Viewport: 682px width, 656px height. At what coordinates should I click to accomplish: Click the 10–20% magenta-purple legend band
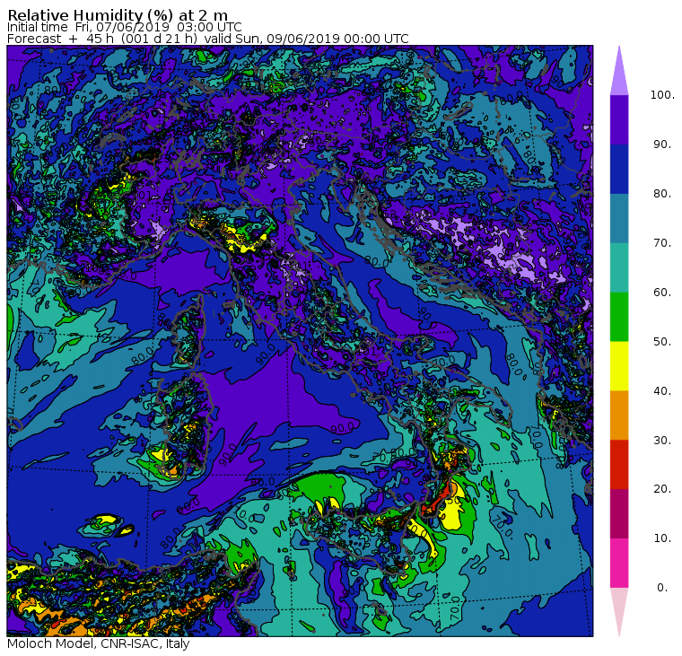[x=619, y=513]
